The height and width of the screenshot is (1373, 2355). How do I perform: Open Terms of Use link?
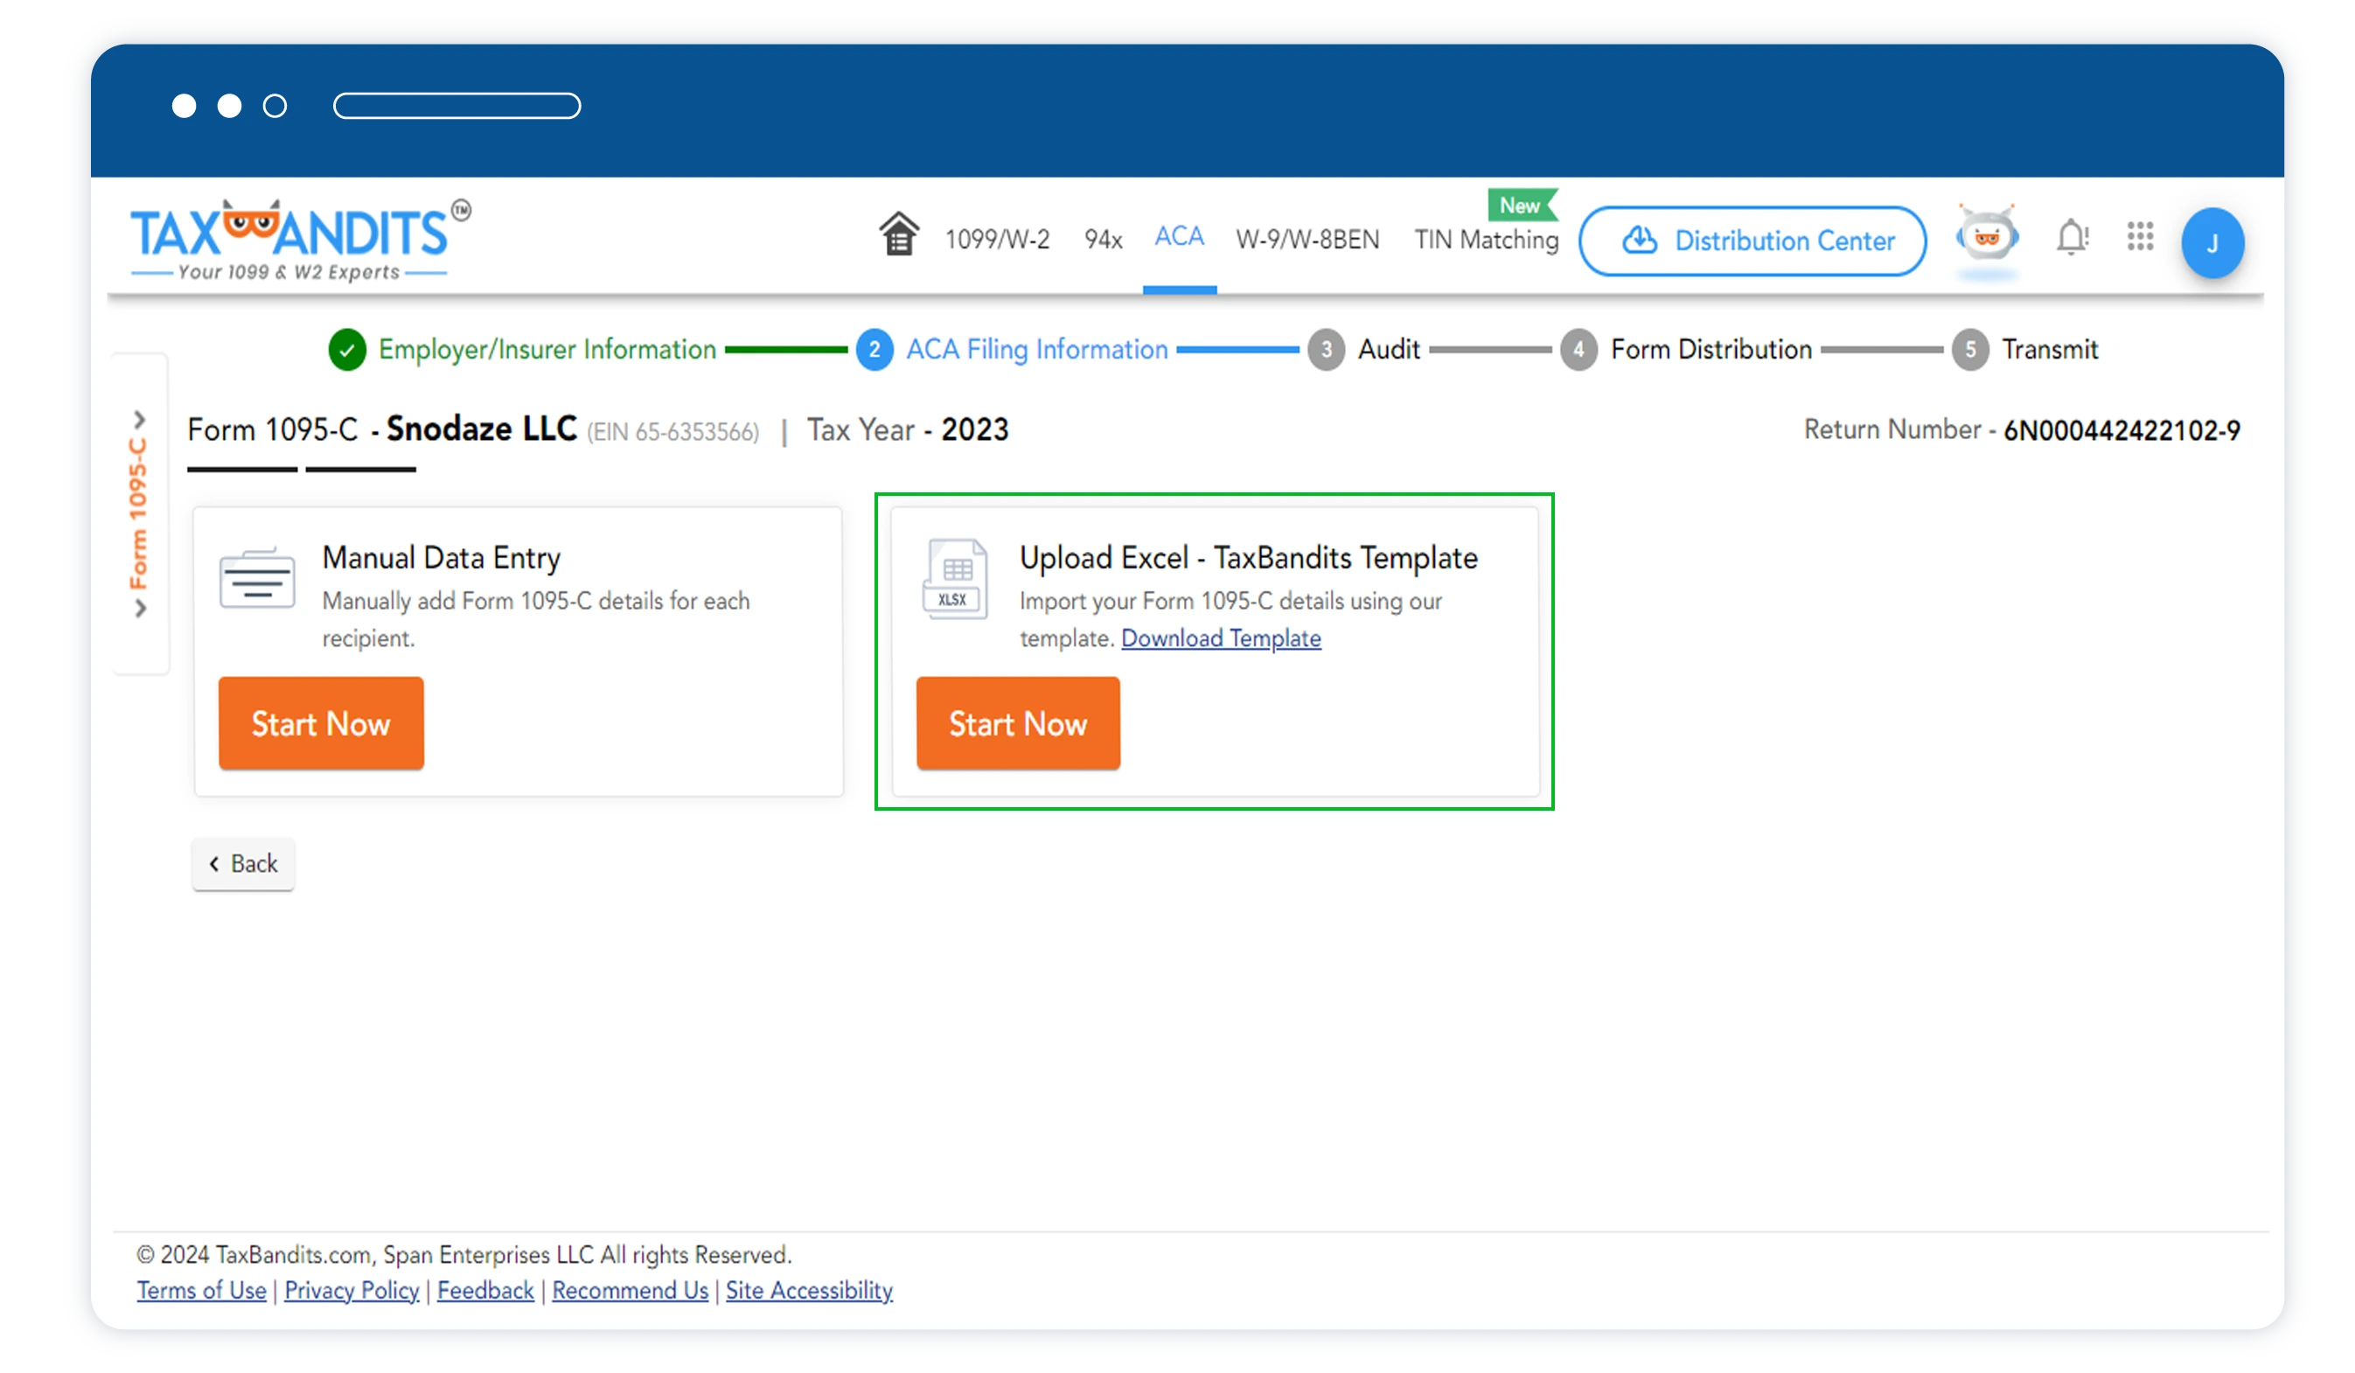point(201,1290)
